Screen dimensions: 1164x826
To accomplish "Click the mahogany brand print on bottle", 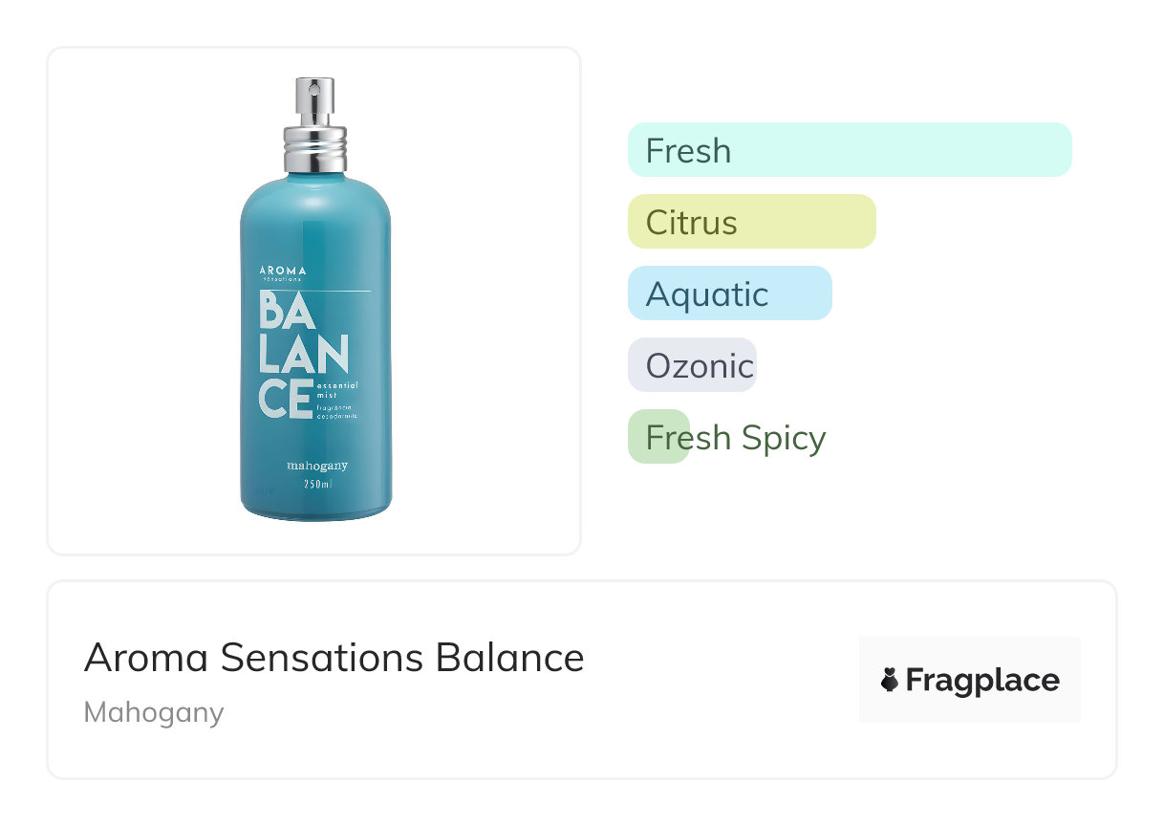I will (x=317, y=467).
